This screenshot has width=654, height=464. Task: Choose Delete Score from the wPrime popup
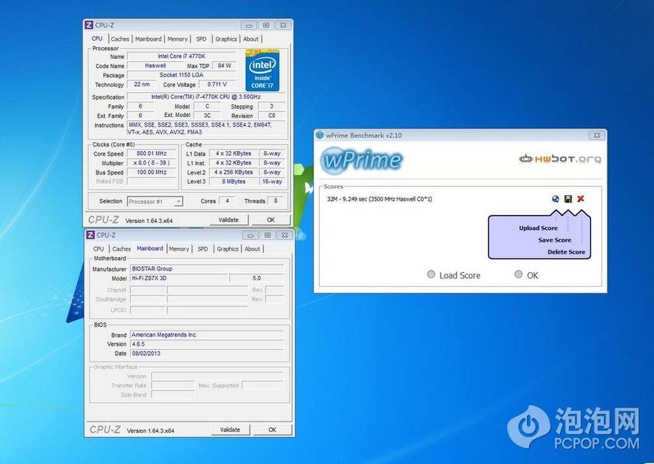click(566, 252)
